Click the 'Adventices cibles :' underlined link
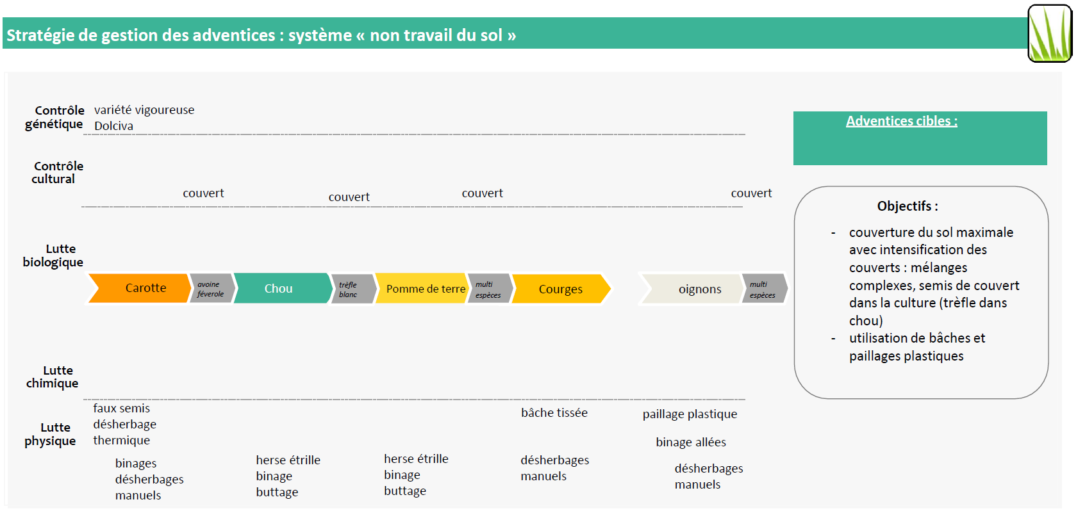The height and width of the screenshot is (511, 1078). click(901, 121)
